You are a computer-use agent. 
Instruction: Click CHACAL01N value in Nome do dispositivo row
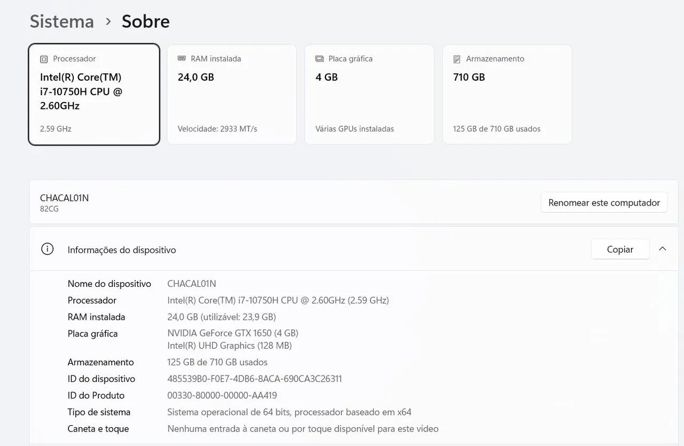coord(192,284)
